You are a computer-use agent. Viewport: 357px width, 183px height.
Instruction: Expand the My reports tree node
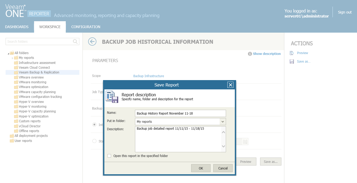(x=13, y=58)
